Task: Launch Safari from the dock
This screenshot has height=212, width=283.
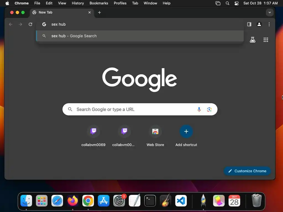Action: pyautogui.click(x=57, y=201)
